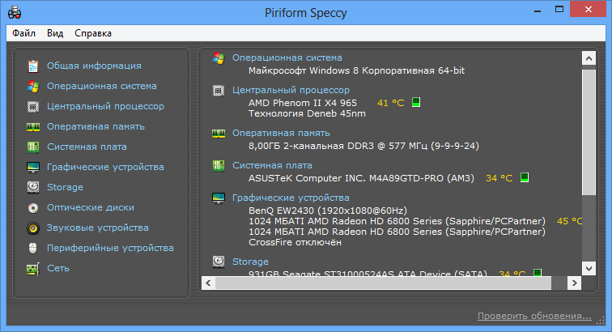Click Проверить обновления link

(x=534, y=316)
